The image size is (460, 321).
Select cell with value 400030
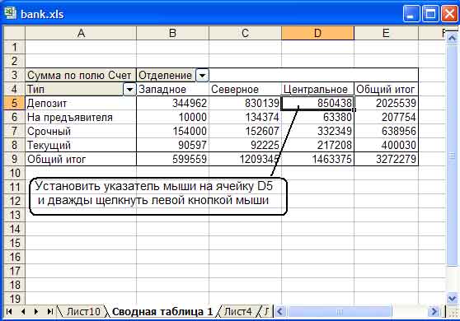tap(386, 145)
